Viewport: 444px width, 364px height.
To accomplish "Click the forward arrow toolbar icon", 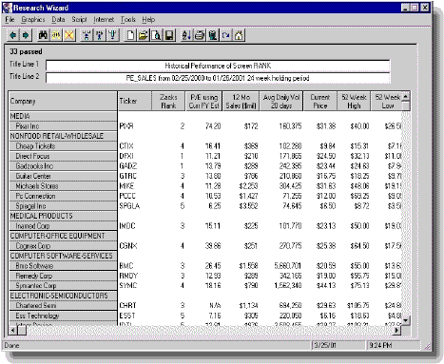I will click(26, 35).
